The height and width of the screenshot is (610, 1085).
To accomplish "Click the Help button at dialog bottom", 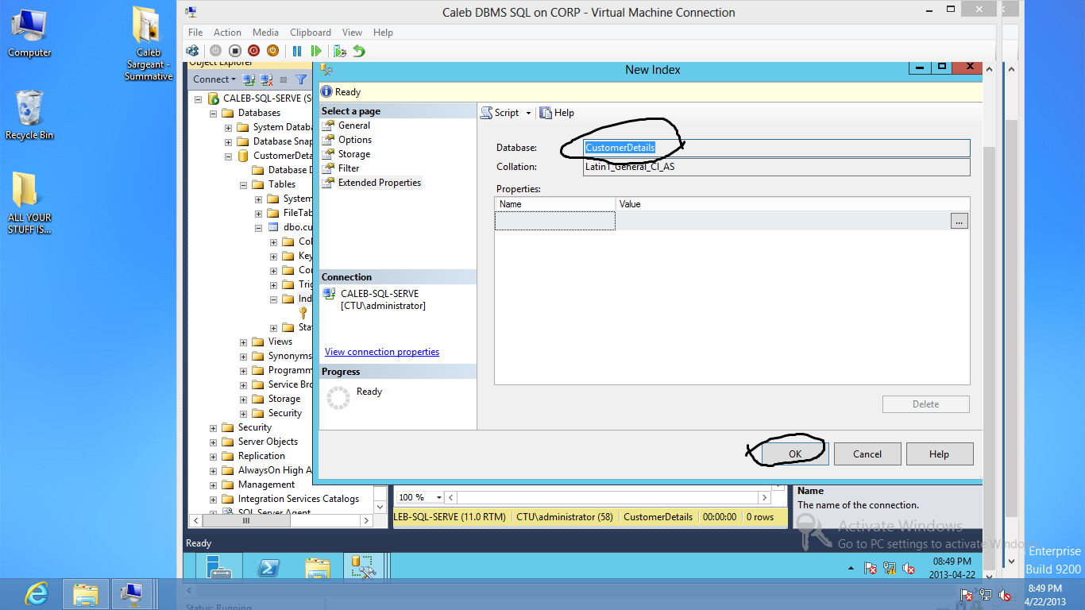I will (939, 454).
